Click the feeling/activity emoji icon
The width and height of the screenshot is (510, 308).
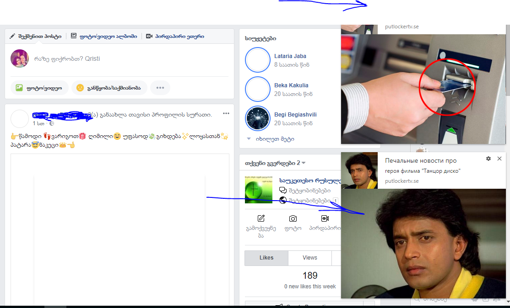click(80, 88)
